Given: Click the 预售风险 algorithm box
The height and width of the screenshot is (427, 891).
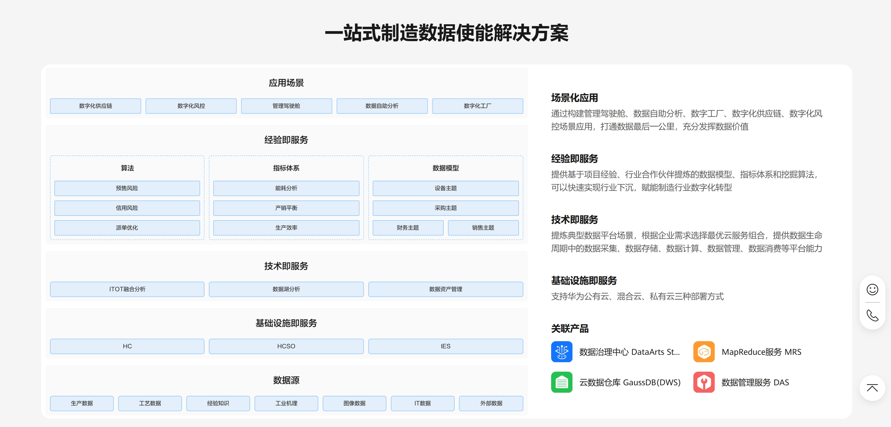Looking at the screenshot, I should (x=127, y=188).
